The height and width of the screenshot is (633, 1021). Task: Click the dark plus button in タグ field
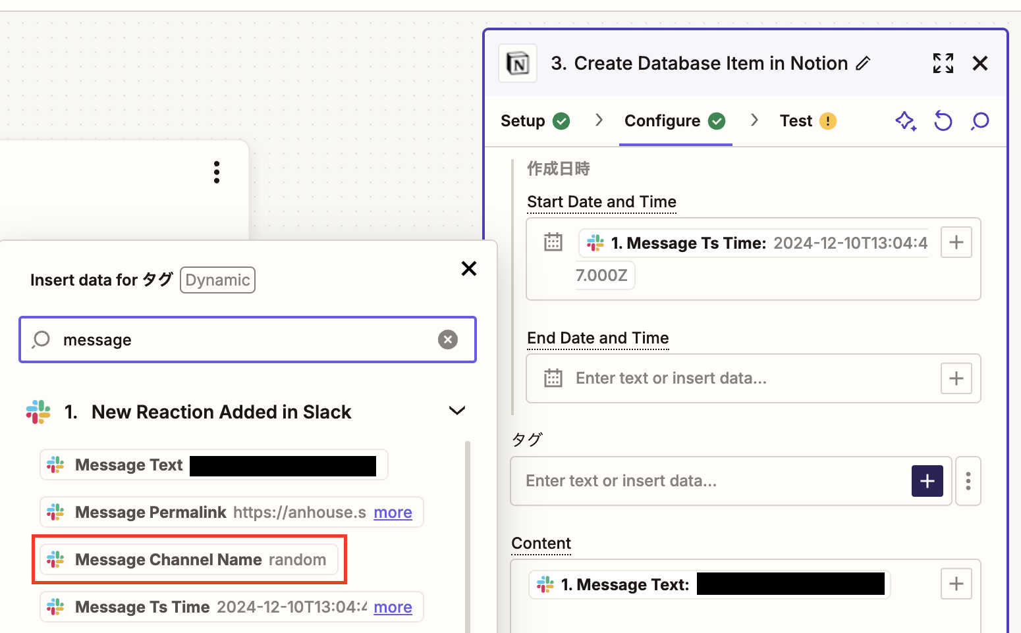click(x=927, y=481)
